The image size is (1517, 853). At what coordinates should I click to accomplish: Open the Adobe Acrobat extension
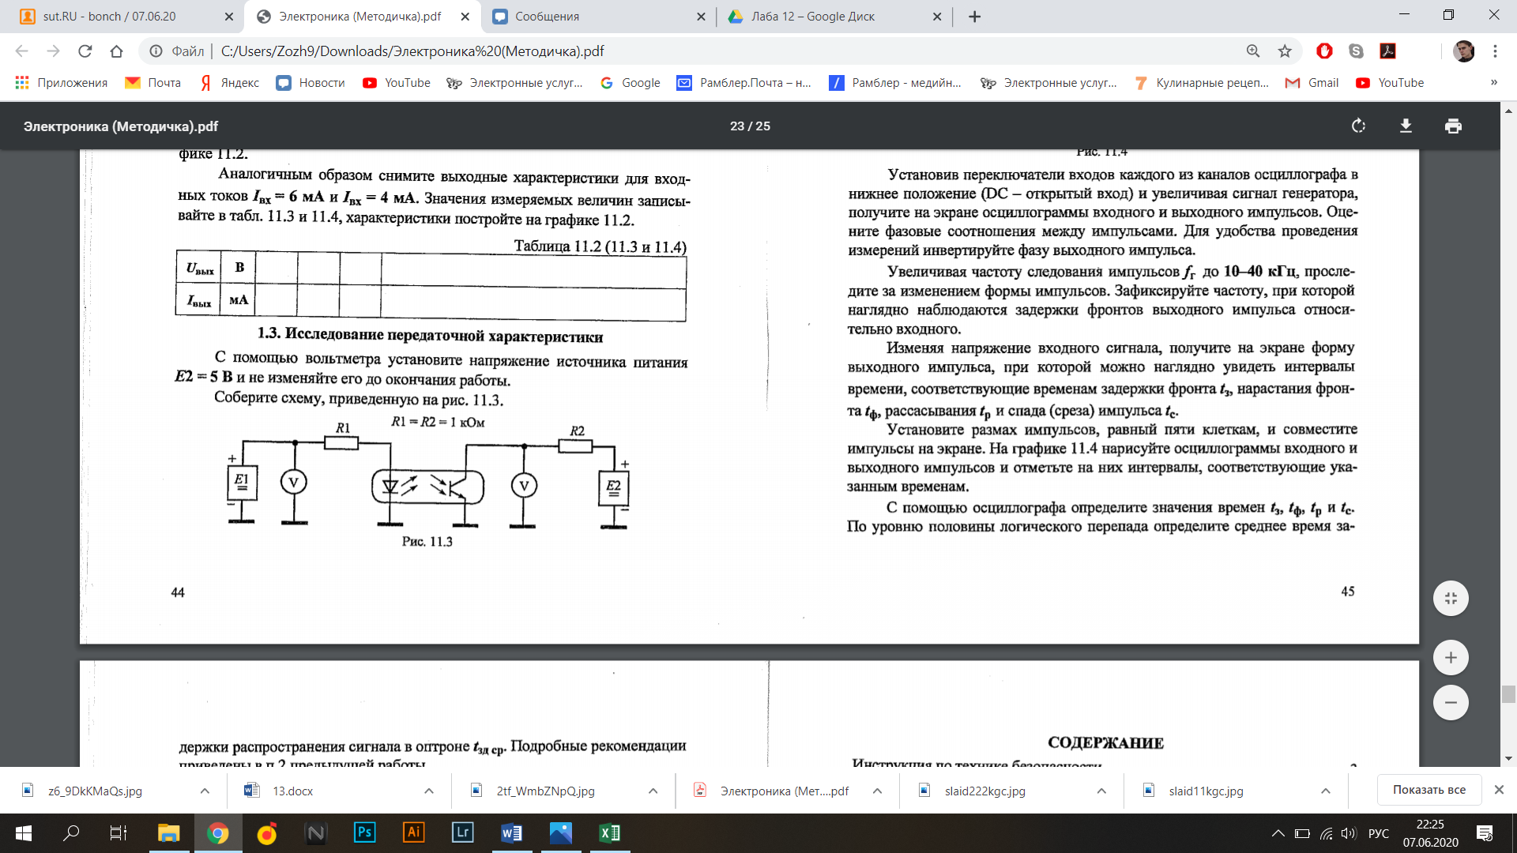[1387, 51]
